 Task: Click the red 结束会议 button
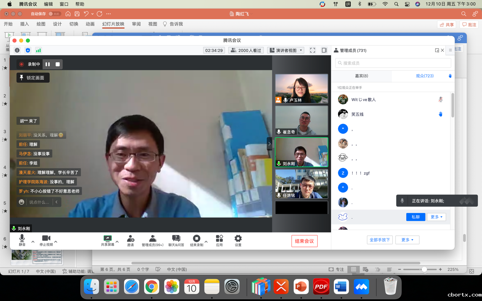point(304,241)
